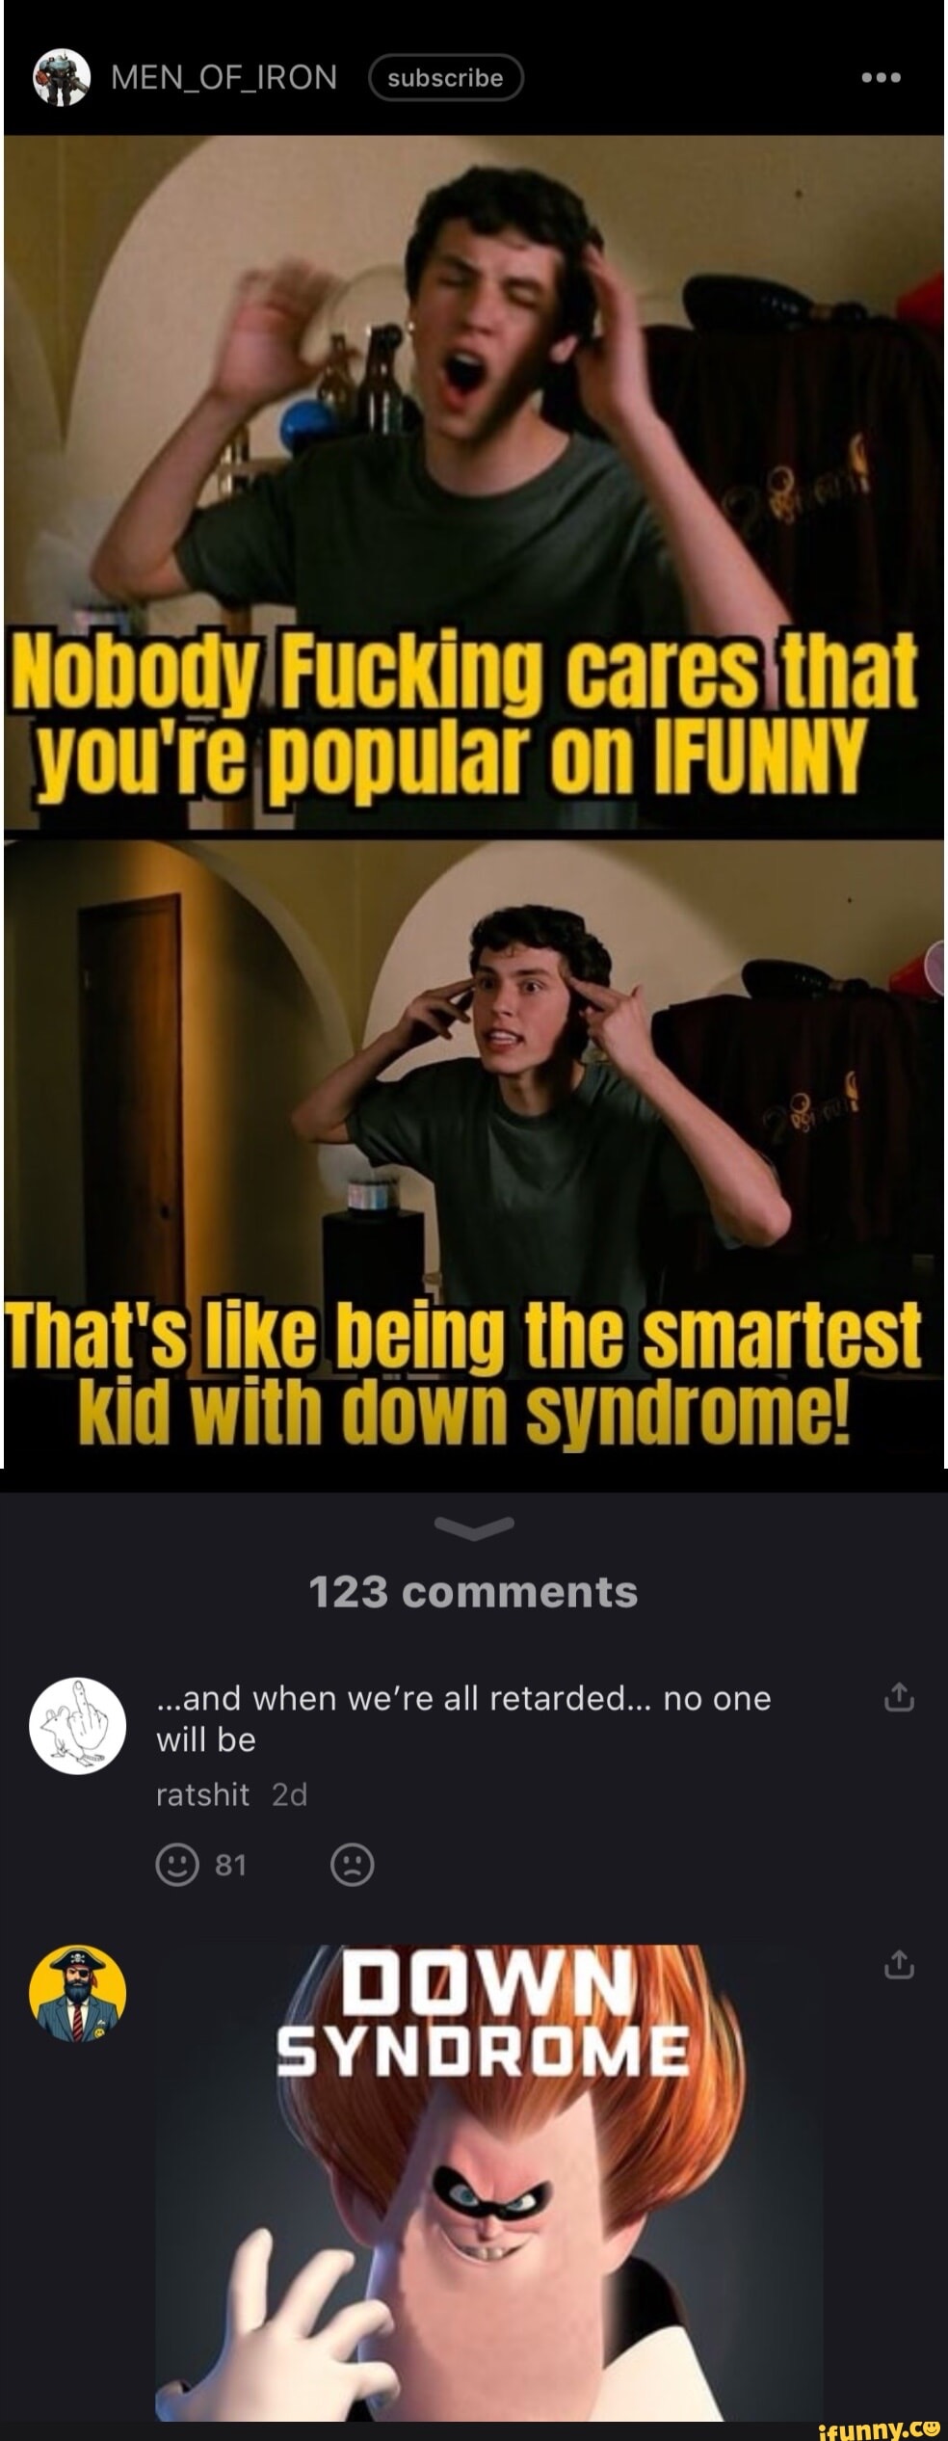The width and height of the screenshot is (948, 2441).
Task: Open ratshit username link
Action: [x=202, y=1794]
